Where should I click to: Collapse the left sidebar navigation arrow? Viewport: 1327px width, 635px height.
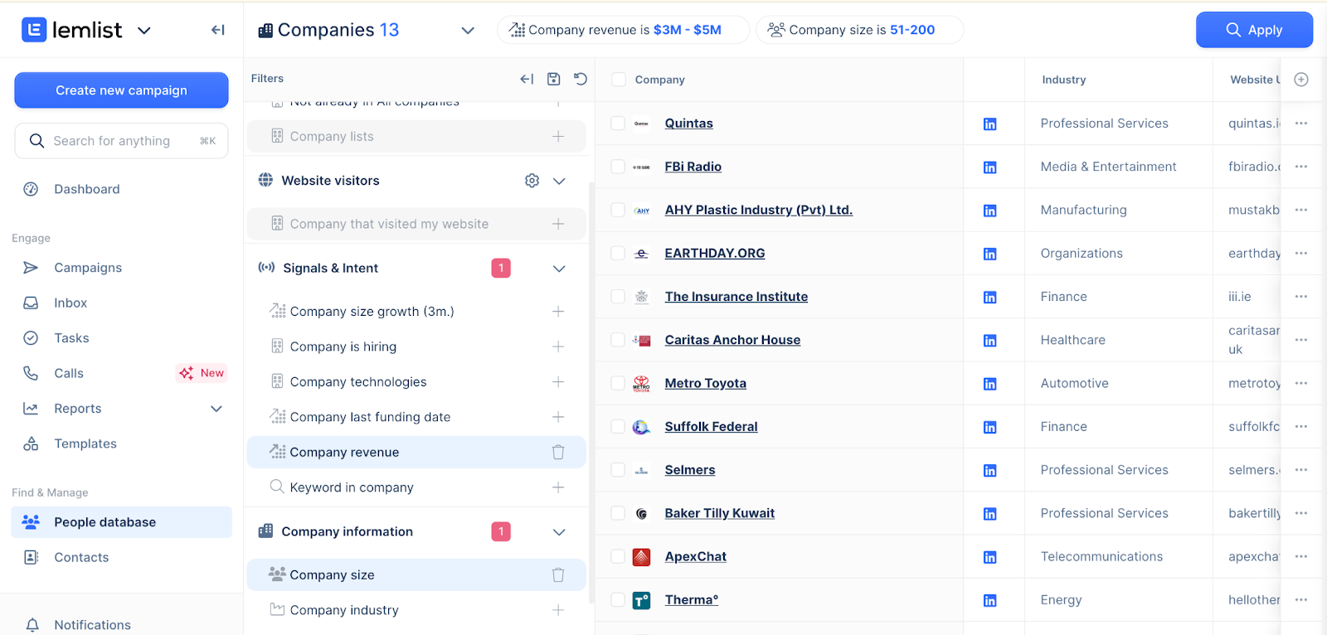tap(218, 30)
